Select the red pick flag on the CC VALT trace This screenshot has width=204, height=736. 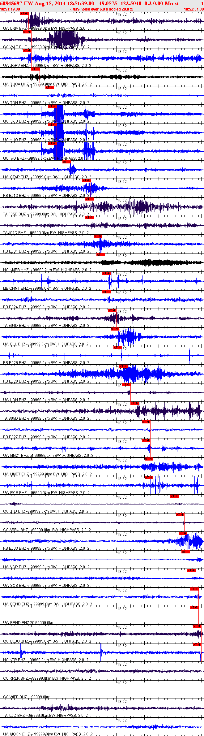(x=27, y=32)
